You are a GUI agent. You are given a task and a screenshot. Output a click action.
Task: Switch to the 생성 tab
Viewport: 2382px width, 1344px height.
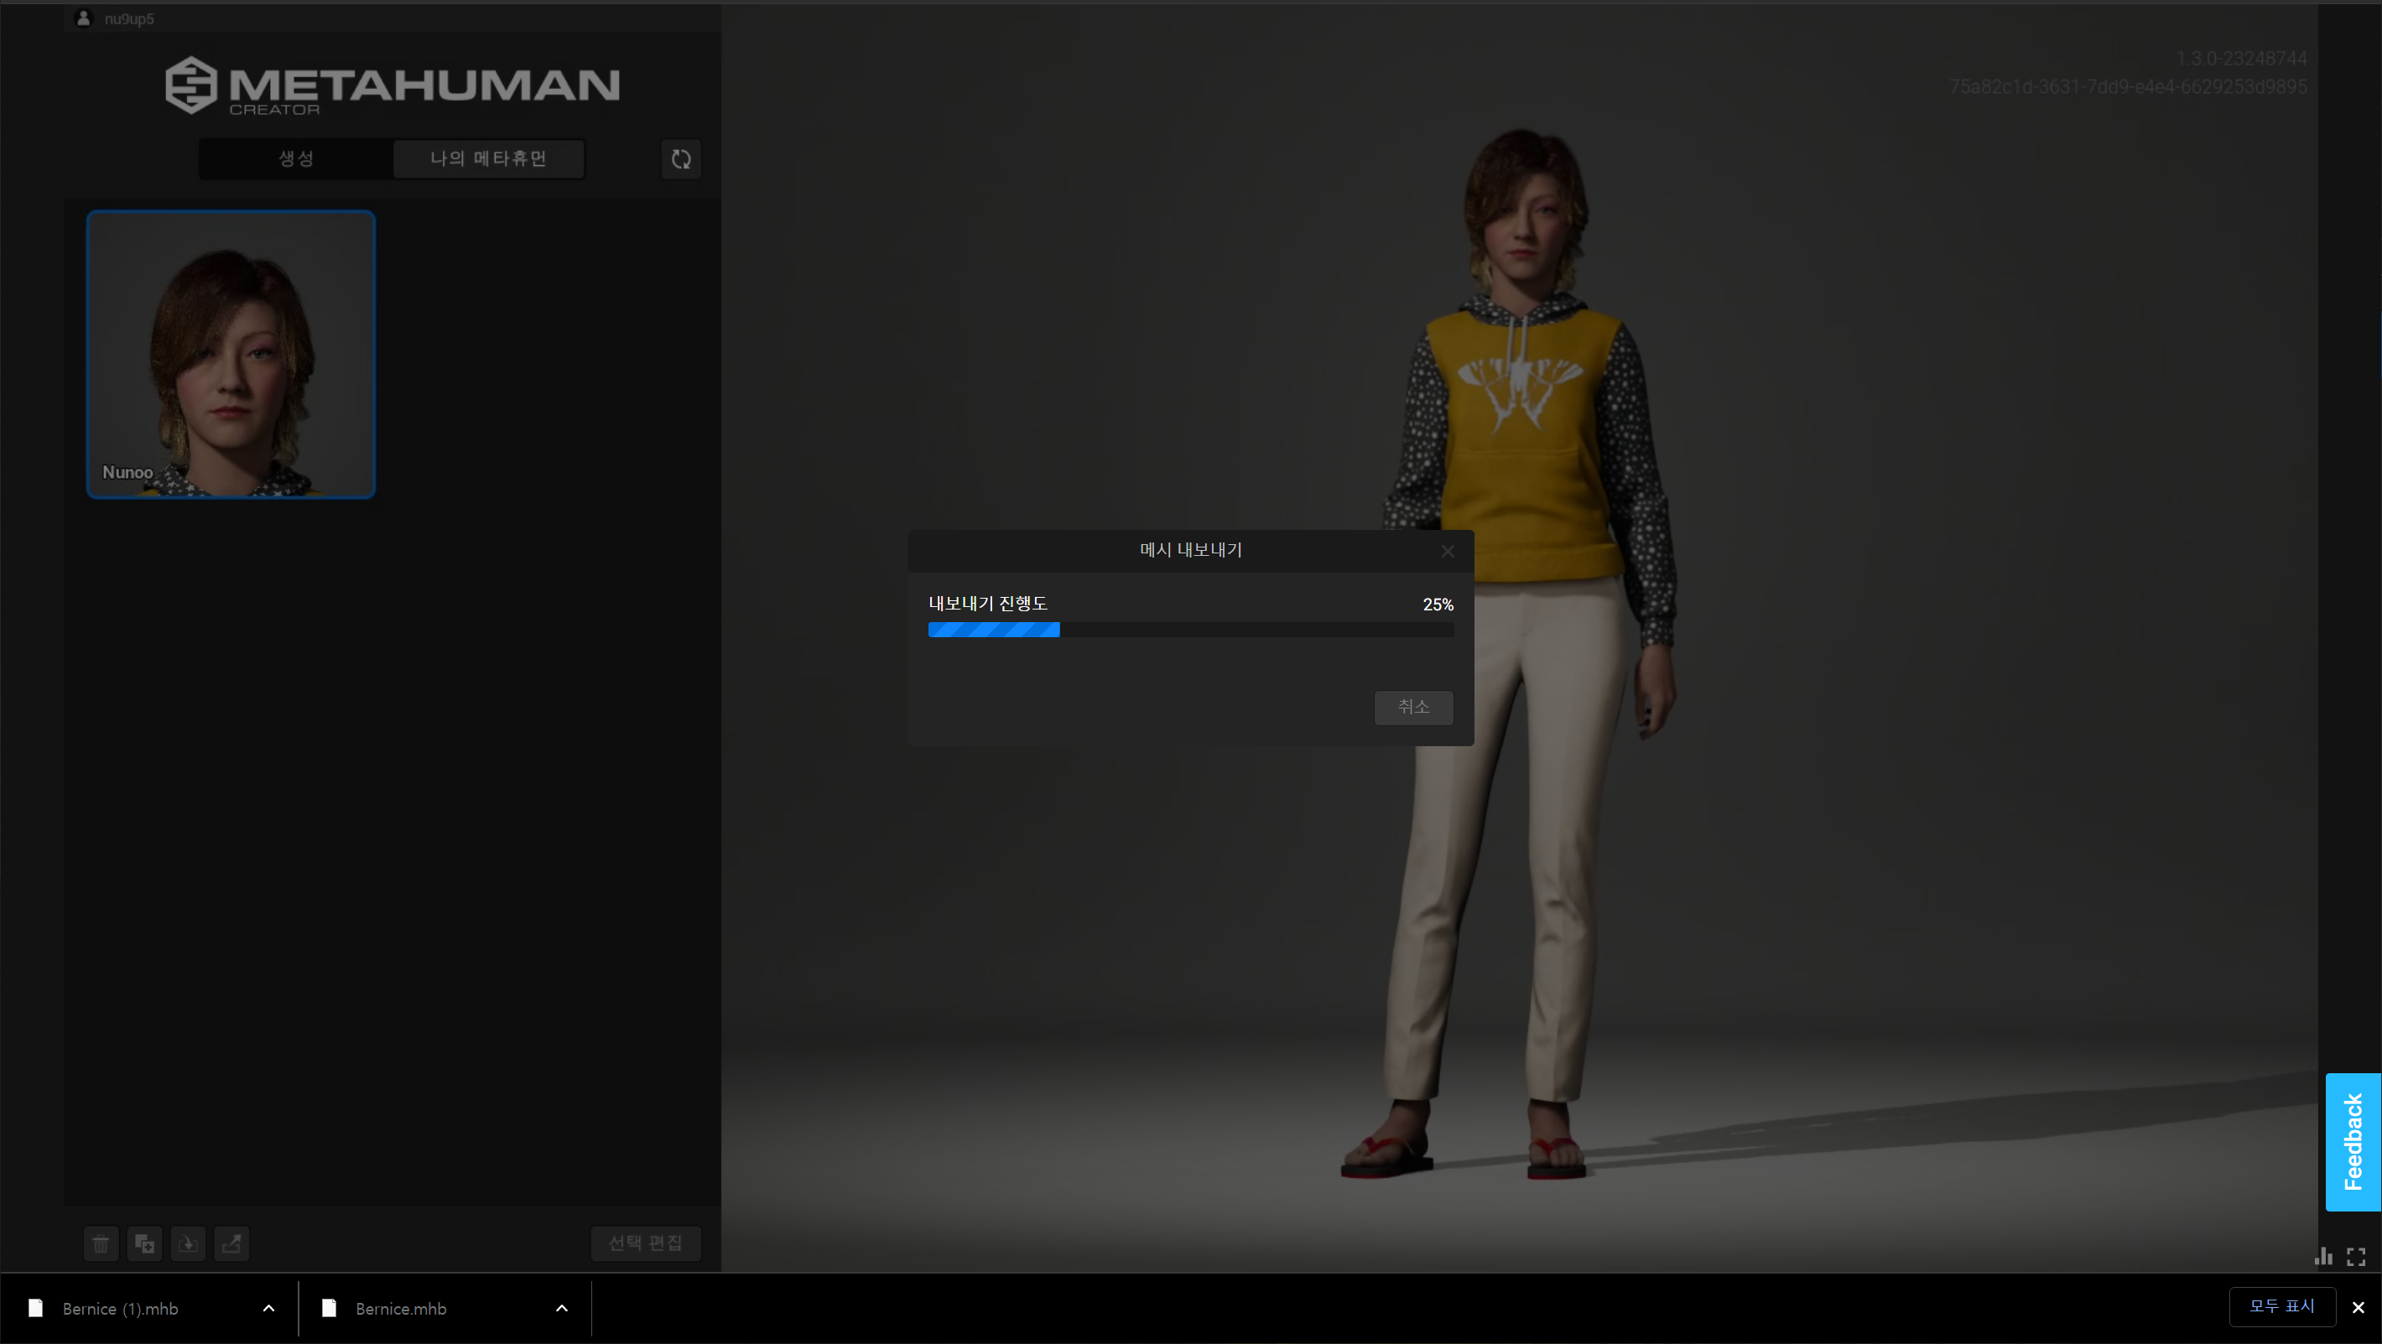point(296,159)
